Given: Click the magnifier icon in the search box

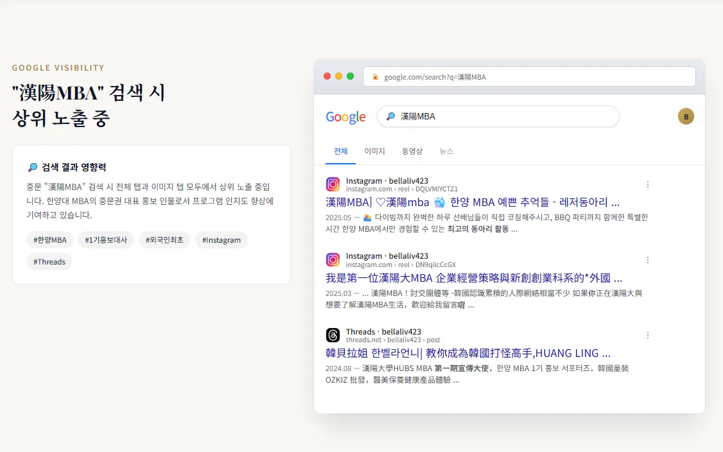Looking at the screenshot, I should coord(390,116).
